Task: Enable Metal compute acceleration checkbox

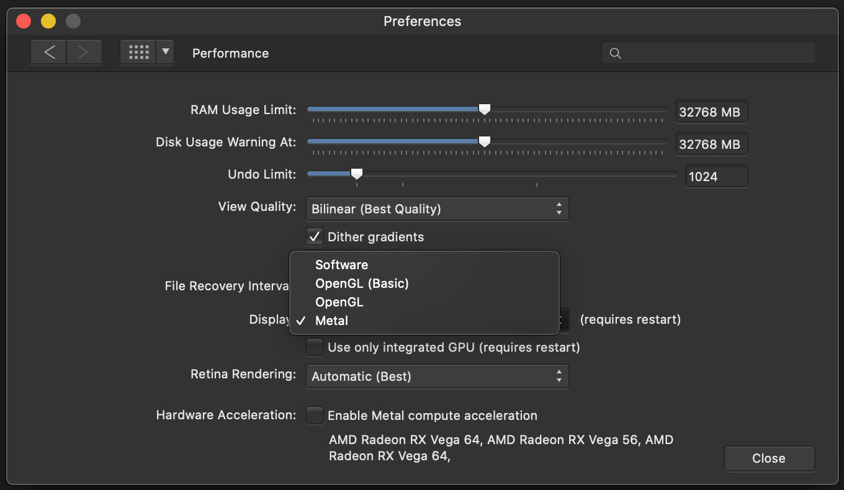Action: [315, 415]
